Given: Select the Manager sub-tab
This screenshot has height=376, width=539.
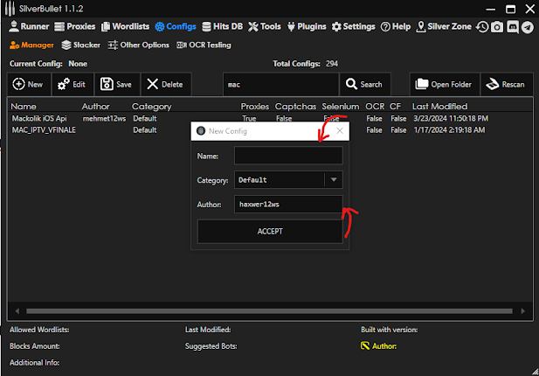Looking at the screenshot, I should point(31,45).
